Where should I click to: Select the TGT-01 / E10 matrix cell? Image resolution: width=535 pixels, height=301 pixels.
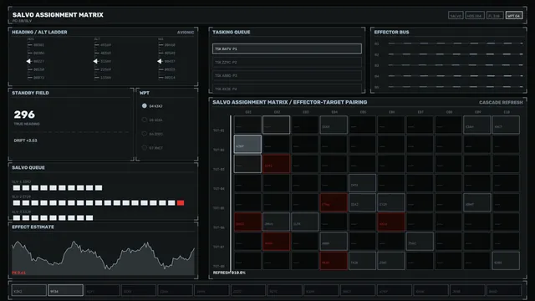coord(506,125)
